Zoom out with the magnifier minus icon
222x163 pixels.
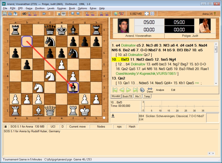pyautogui.click(x=78, y=14)
